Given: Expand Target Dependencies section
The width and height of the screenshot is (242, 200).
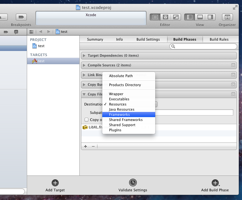Looking at the screenshot, I should 84,55.
